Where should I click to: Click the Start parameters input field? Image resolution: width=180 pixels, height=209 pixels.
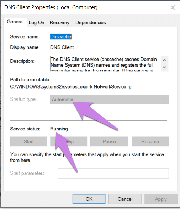click(x=113, y=173)
